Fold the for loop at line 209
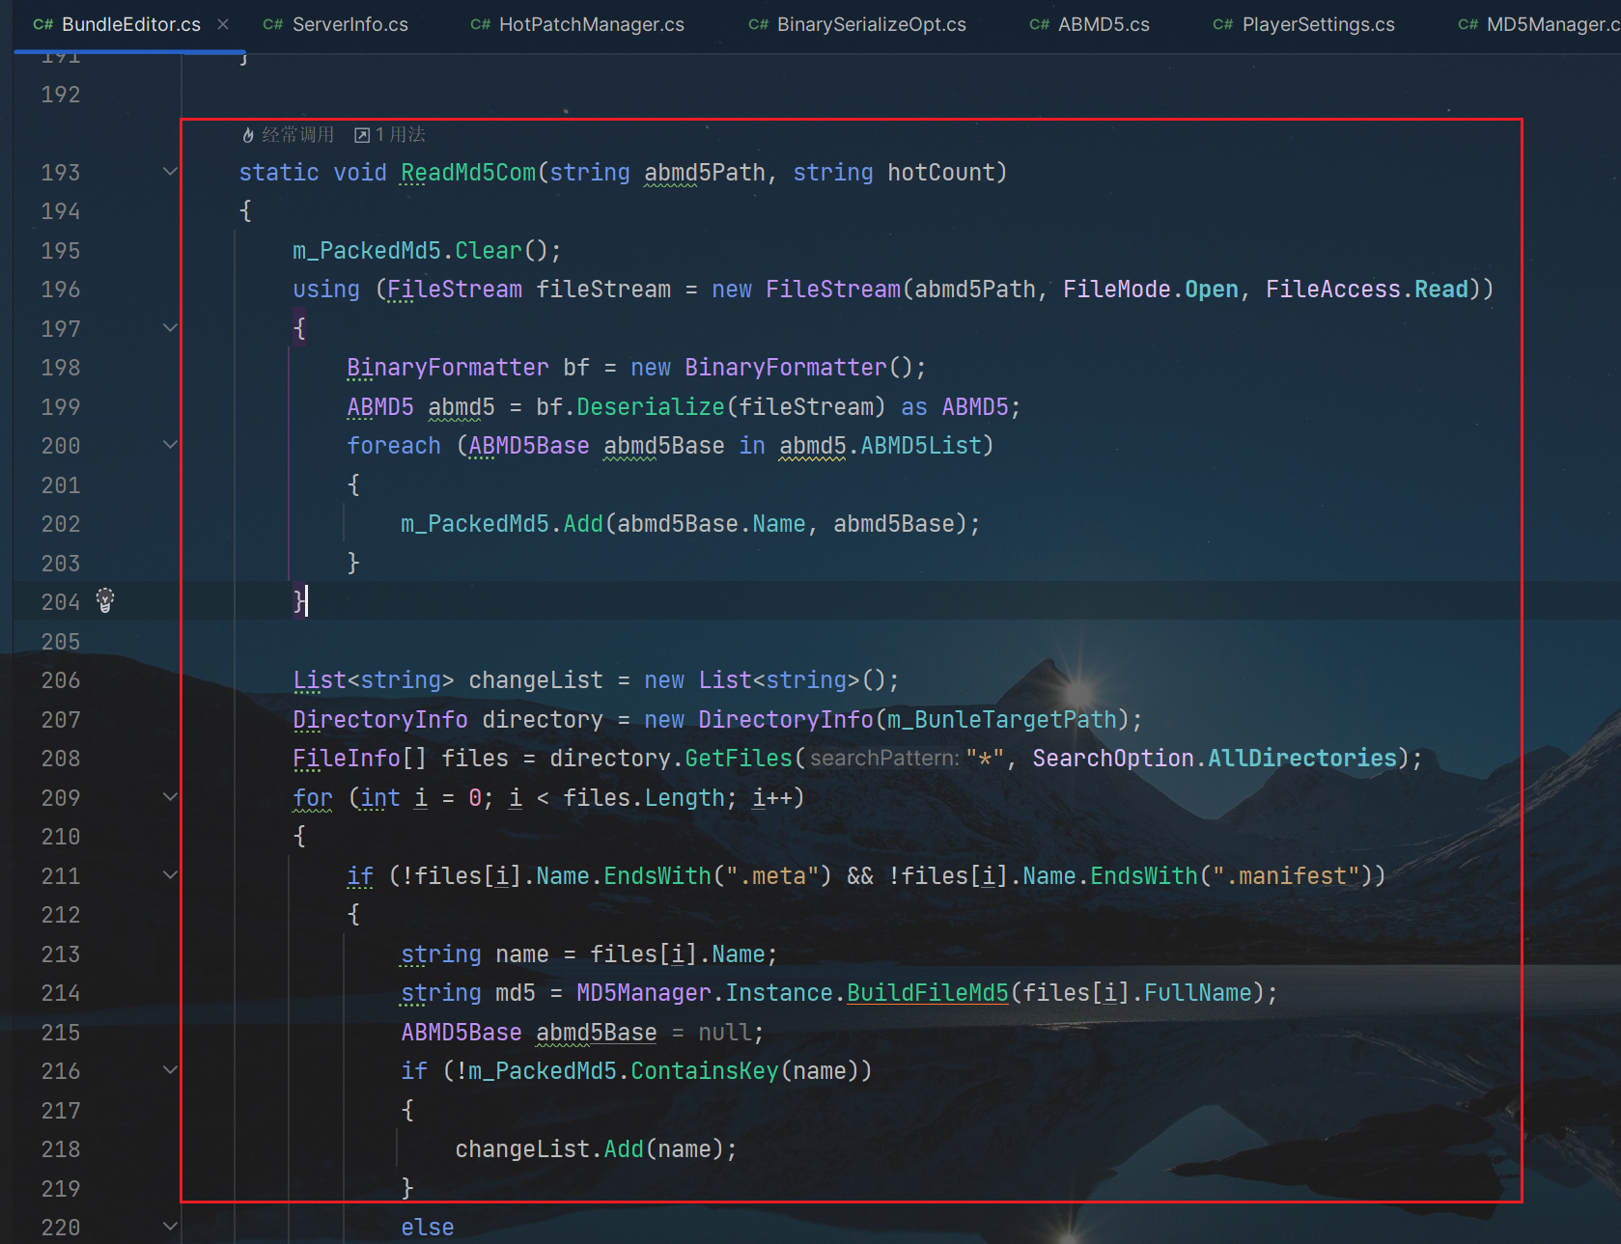The width and height of the screenshot is (1621, 1244). coord(170,797)
